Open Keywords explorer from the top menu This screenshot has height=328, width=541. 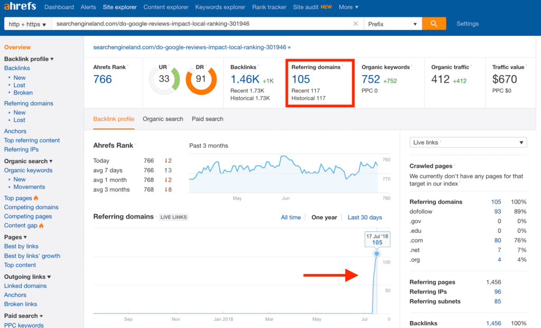(220, 7)
